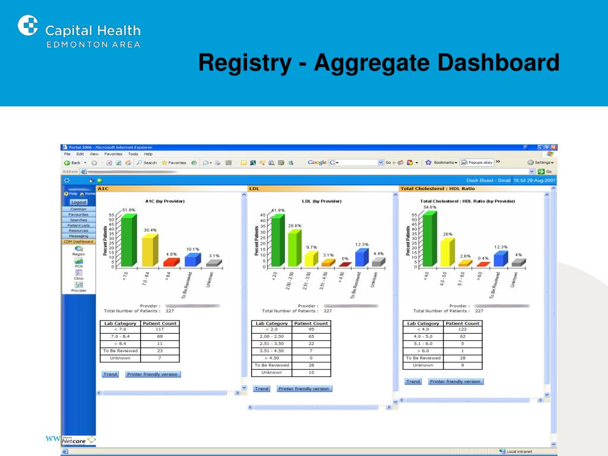Open the Edit menu
Image resolution: width=608 pixels, height=456 pixels.
pyautogui.click(x=80, y=154)
